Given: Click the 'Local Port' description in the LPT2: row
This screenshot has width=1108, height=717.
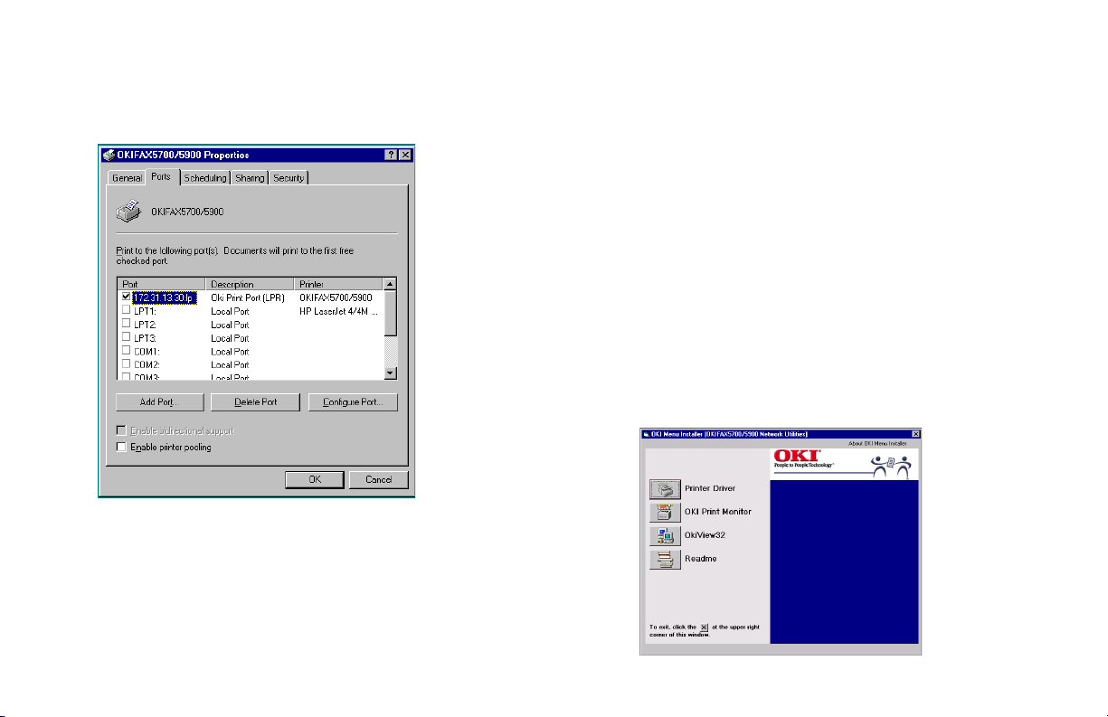Looking at the screenshot, I should [x=230, y=325].
